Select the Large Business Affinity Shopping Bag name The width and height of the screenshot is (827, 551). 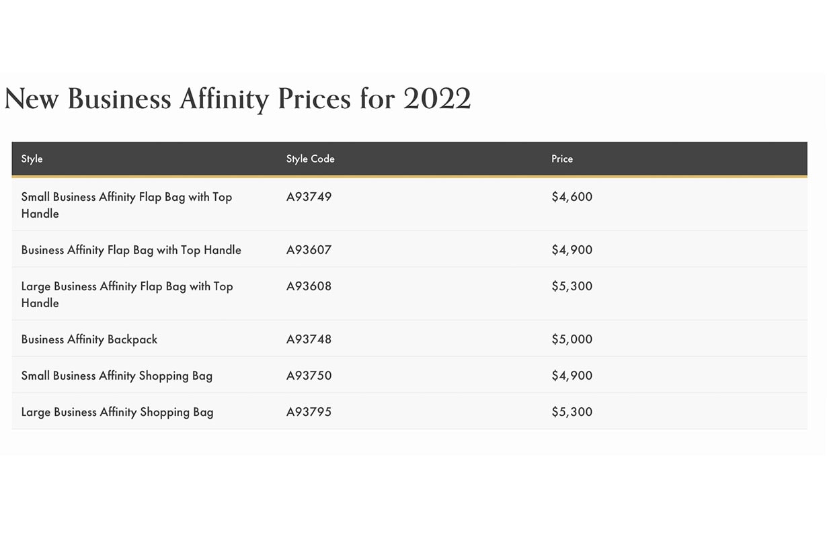click(x=117, y=412)
